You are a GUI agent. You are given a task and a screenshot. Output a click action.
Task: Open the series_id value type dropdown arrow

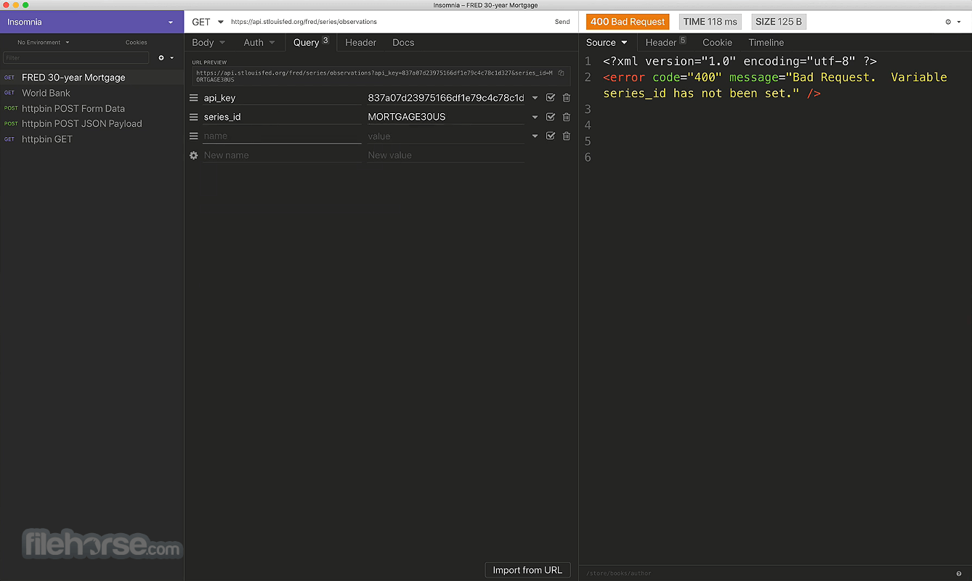point(535,117)
